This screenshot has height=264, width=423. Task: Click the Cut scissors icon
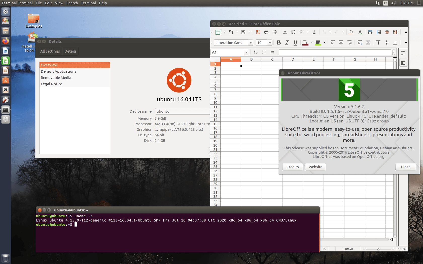[x=285, y=32]
